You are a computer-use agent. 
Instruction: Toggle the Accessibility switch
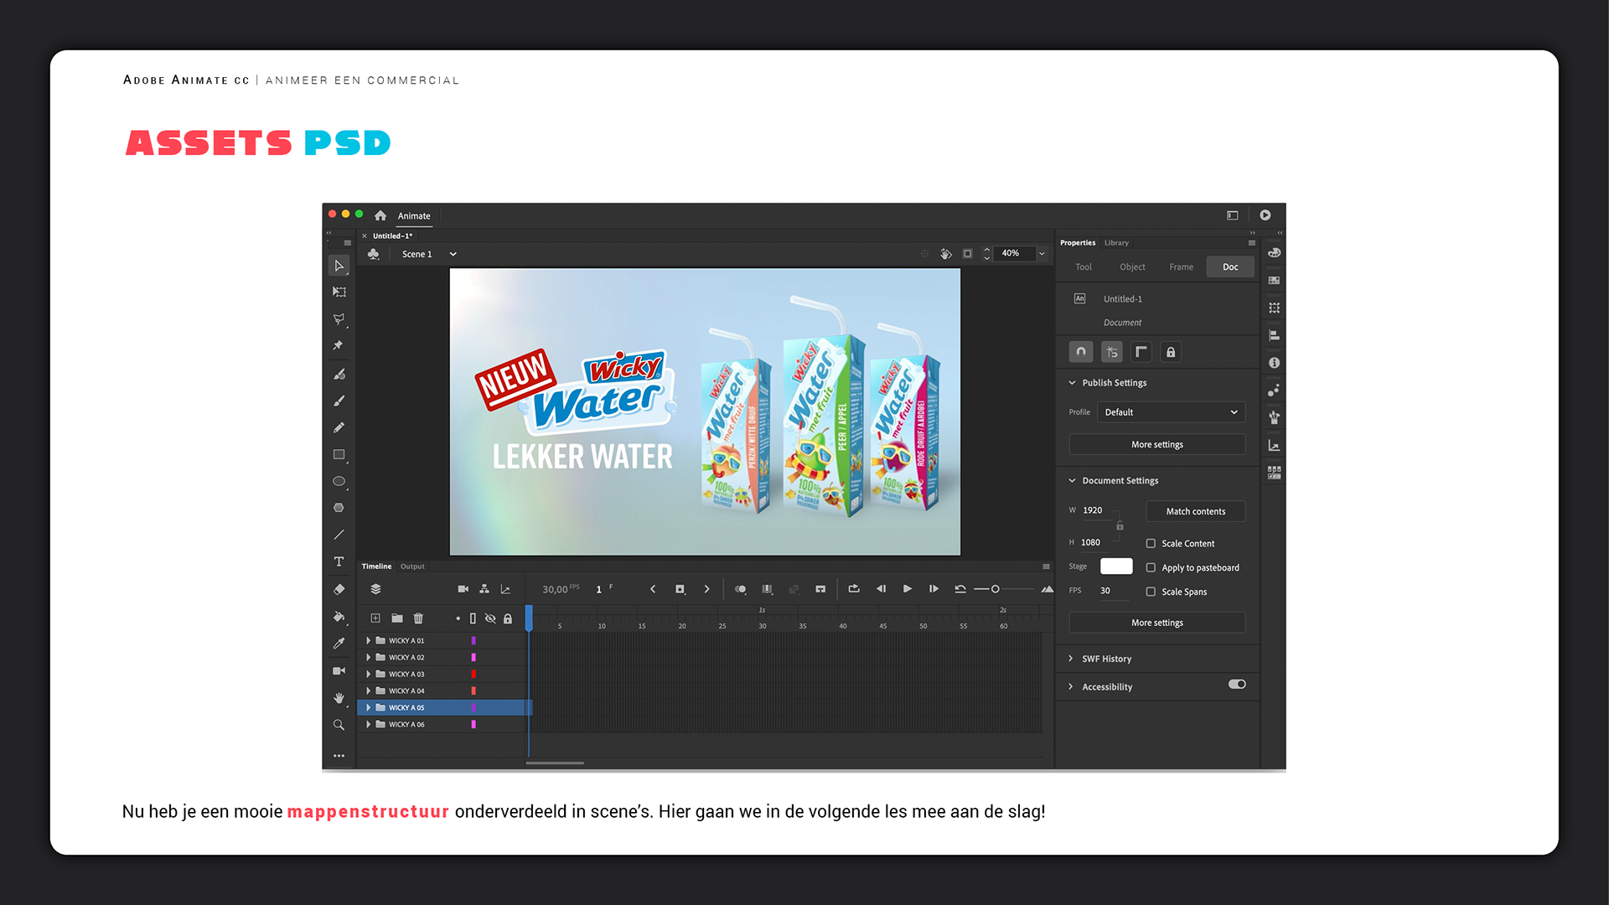coord(1237,685)
